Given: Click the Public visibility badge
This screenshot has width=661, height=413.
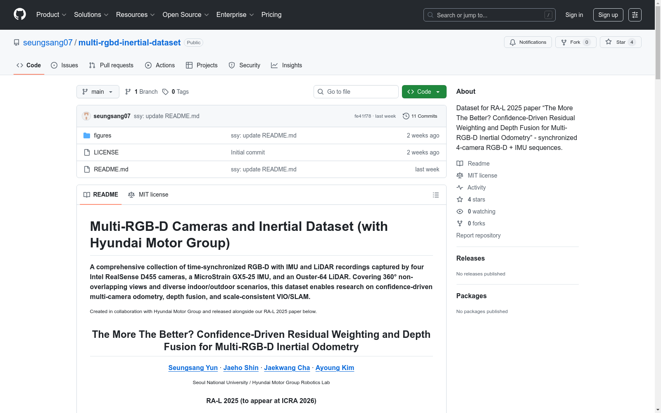Looking at the screenshot, I should 193,43.
